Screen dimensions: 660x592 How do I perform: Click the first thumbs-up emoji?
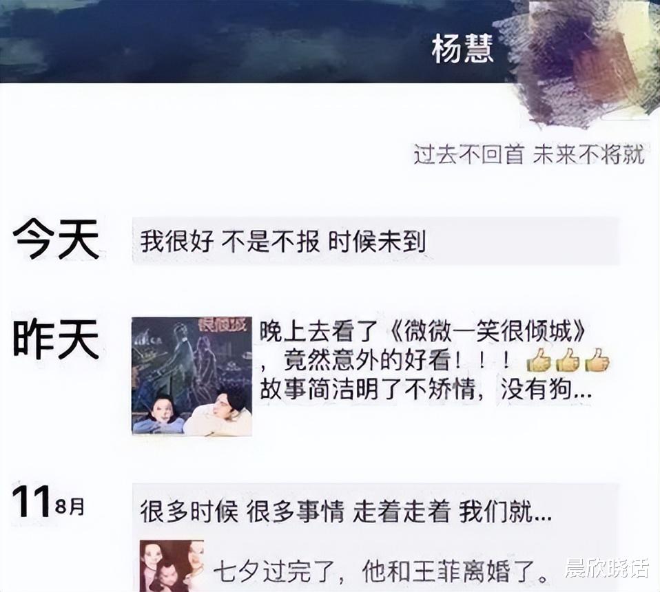tap(539, 361)
